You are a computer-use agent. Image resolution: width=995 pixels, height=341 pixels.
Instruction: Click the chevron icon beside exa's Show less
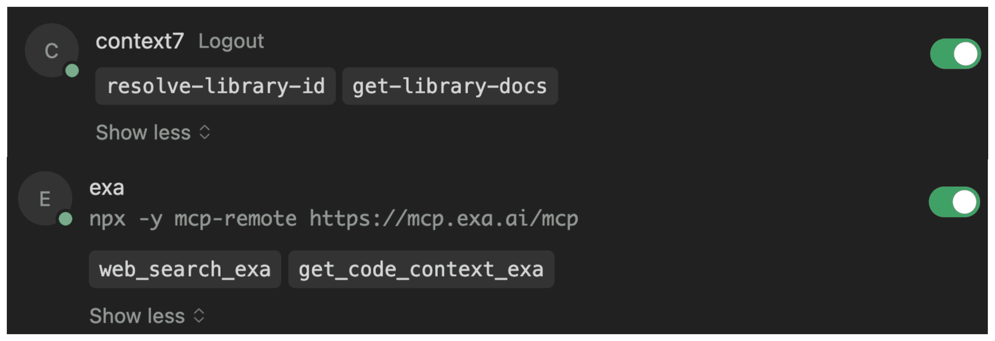[199, 315]
